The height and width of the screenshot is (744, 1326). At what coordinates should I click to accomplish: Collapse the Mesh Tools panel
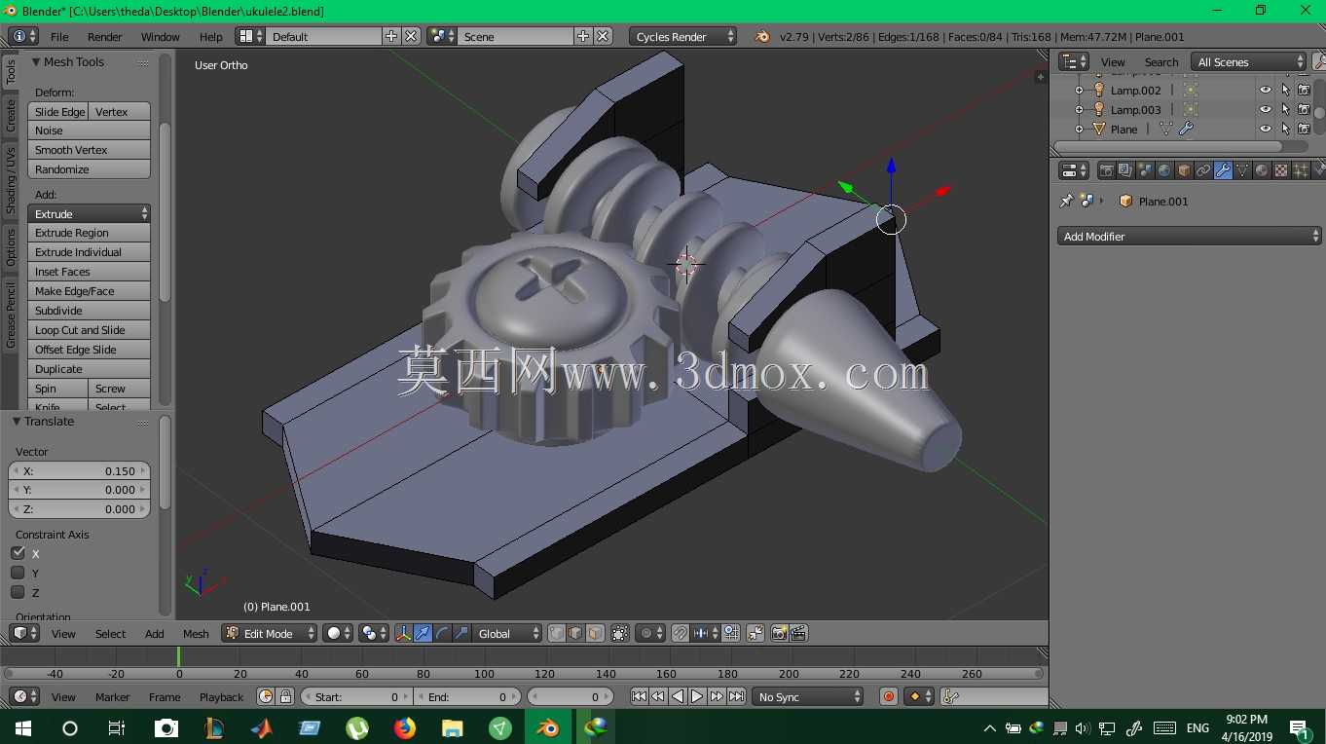(36, 61)
